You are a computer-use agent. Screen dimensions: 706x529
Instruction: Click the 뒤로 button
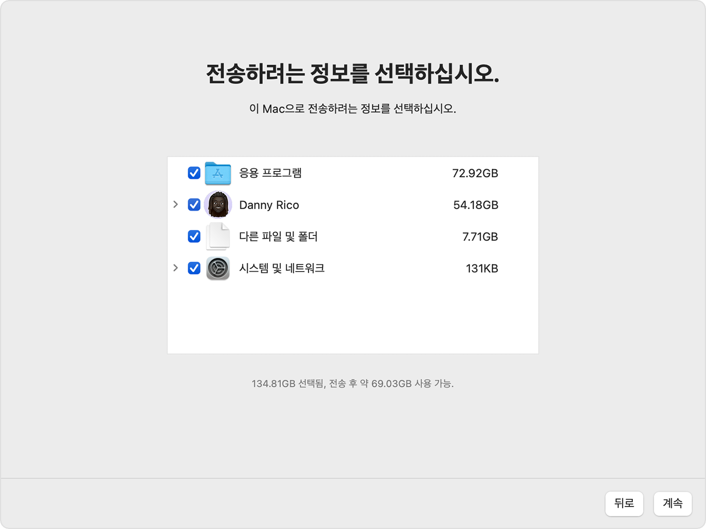624,504
